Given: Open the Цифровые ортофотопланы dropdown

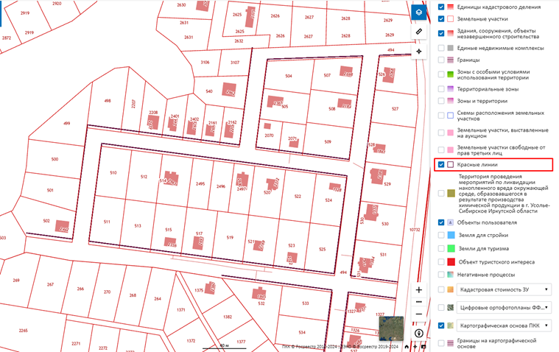Looking at the screenshot, I should (x=504, y=307).
